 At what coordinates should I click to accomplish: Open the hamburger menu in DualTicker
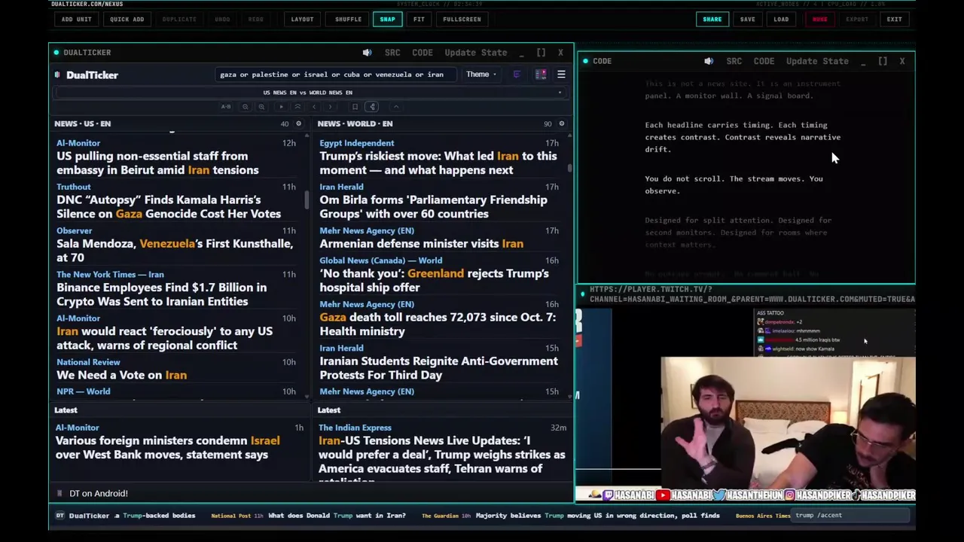click(x=561, y=75)
